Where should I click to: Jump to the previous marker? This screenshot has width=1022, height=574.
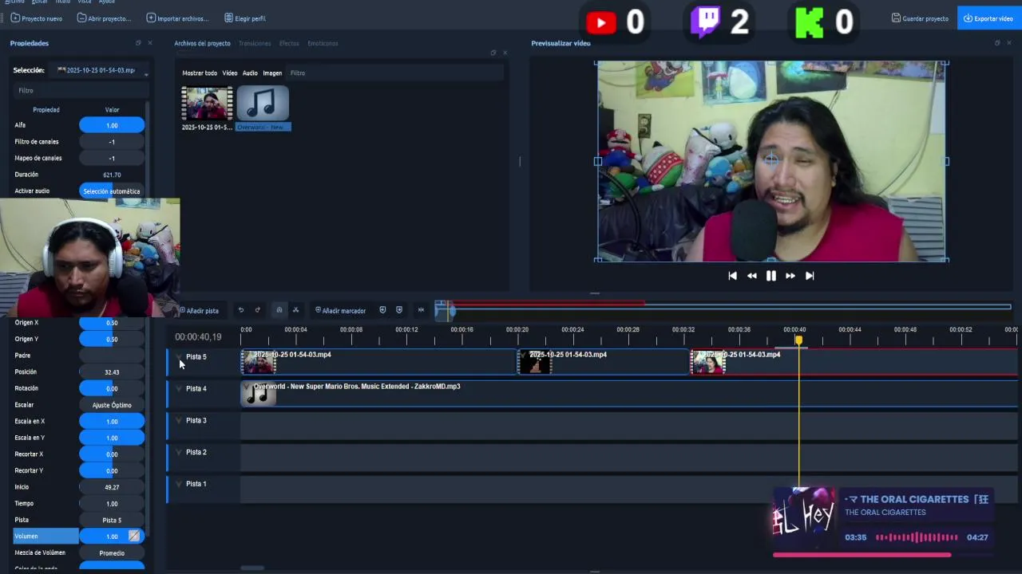click(x=382, y=310)
